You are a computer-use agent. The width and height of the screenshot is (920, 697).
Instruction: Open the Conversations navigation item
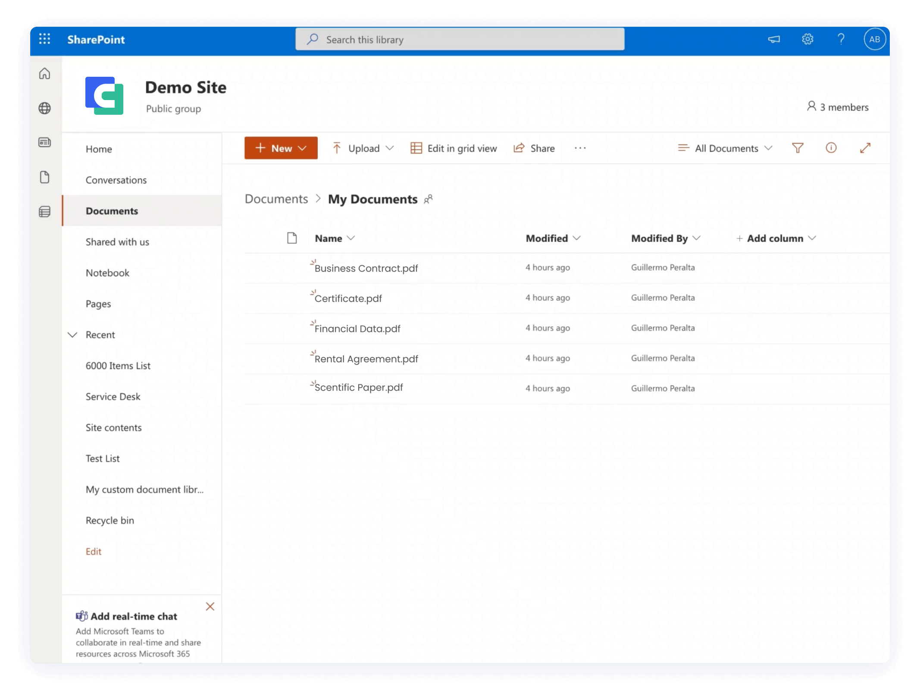[x=116, y=180]
